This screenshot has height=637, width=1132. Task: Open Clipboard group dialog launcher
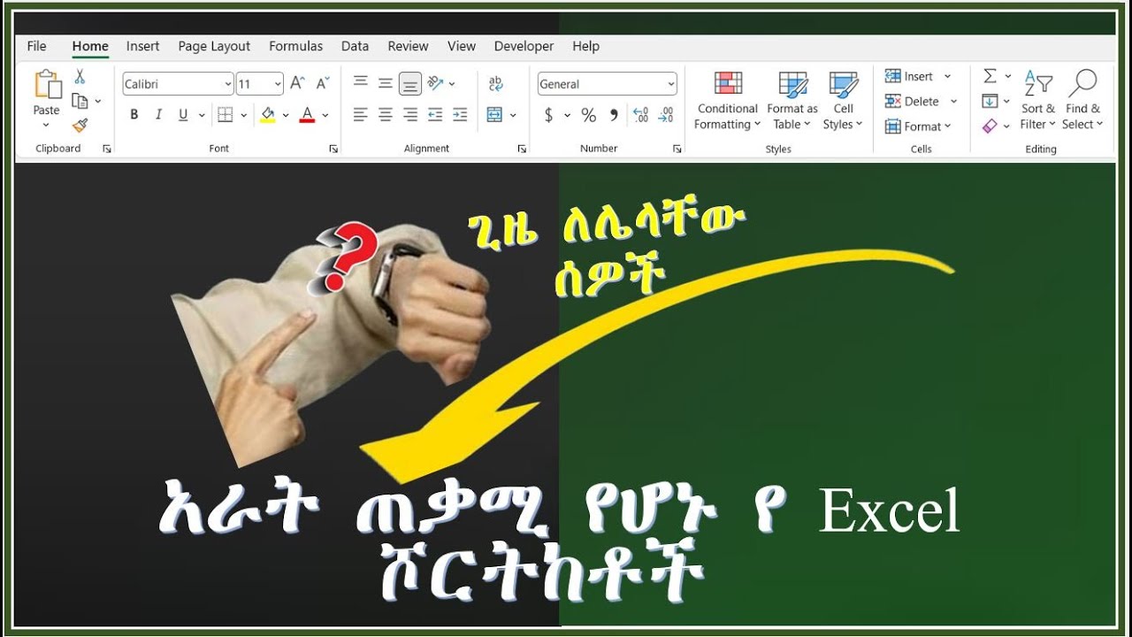point(107,149)
